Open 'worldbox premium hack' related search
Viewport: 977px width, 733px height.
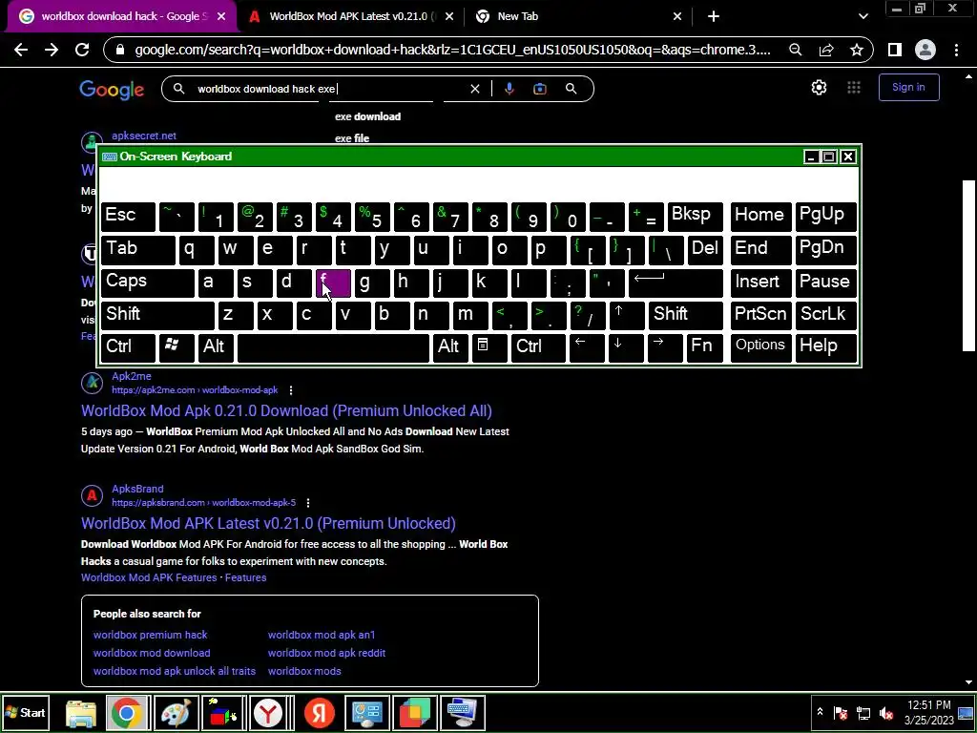150,635
